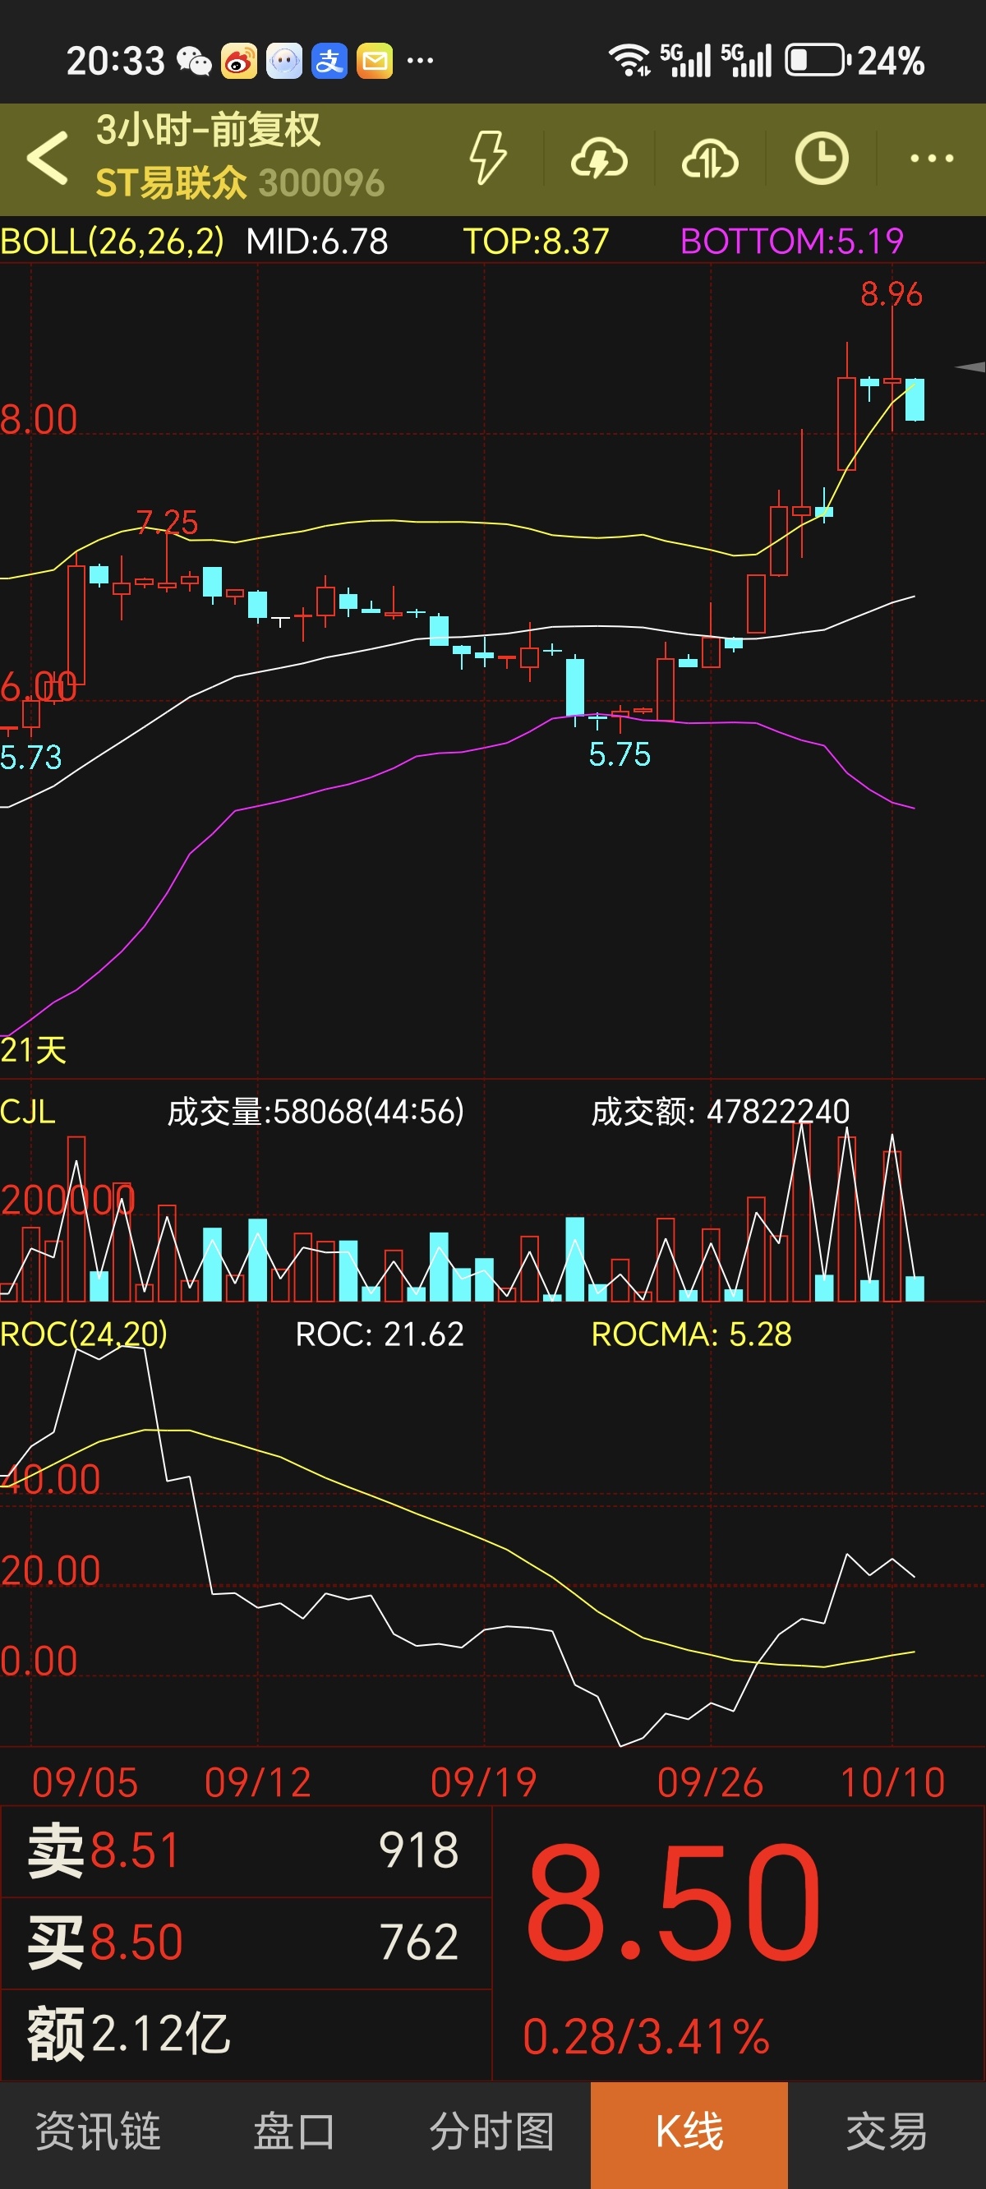This screenshot has width=986, height=2189.
Task: Tap the 0.28/3.41% change value
Action: 646,2037
